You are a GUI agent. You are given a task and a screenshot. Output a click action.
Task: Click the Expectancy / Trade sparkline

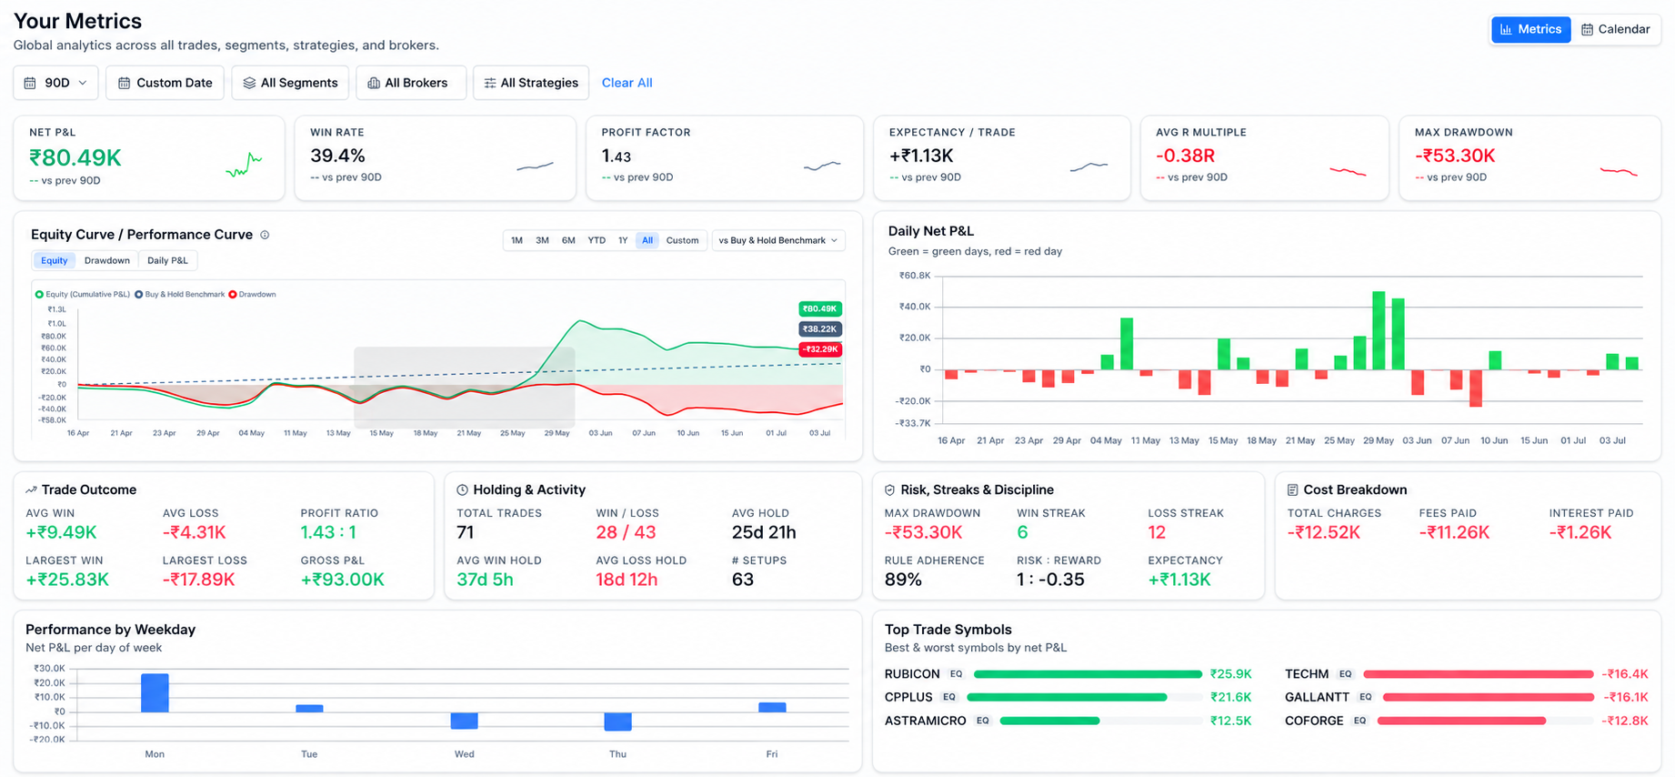(1088, 166)
